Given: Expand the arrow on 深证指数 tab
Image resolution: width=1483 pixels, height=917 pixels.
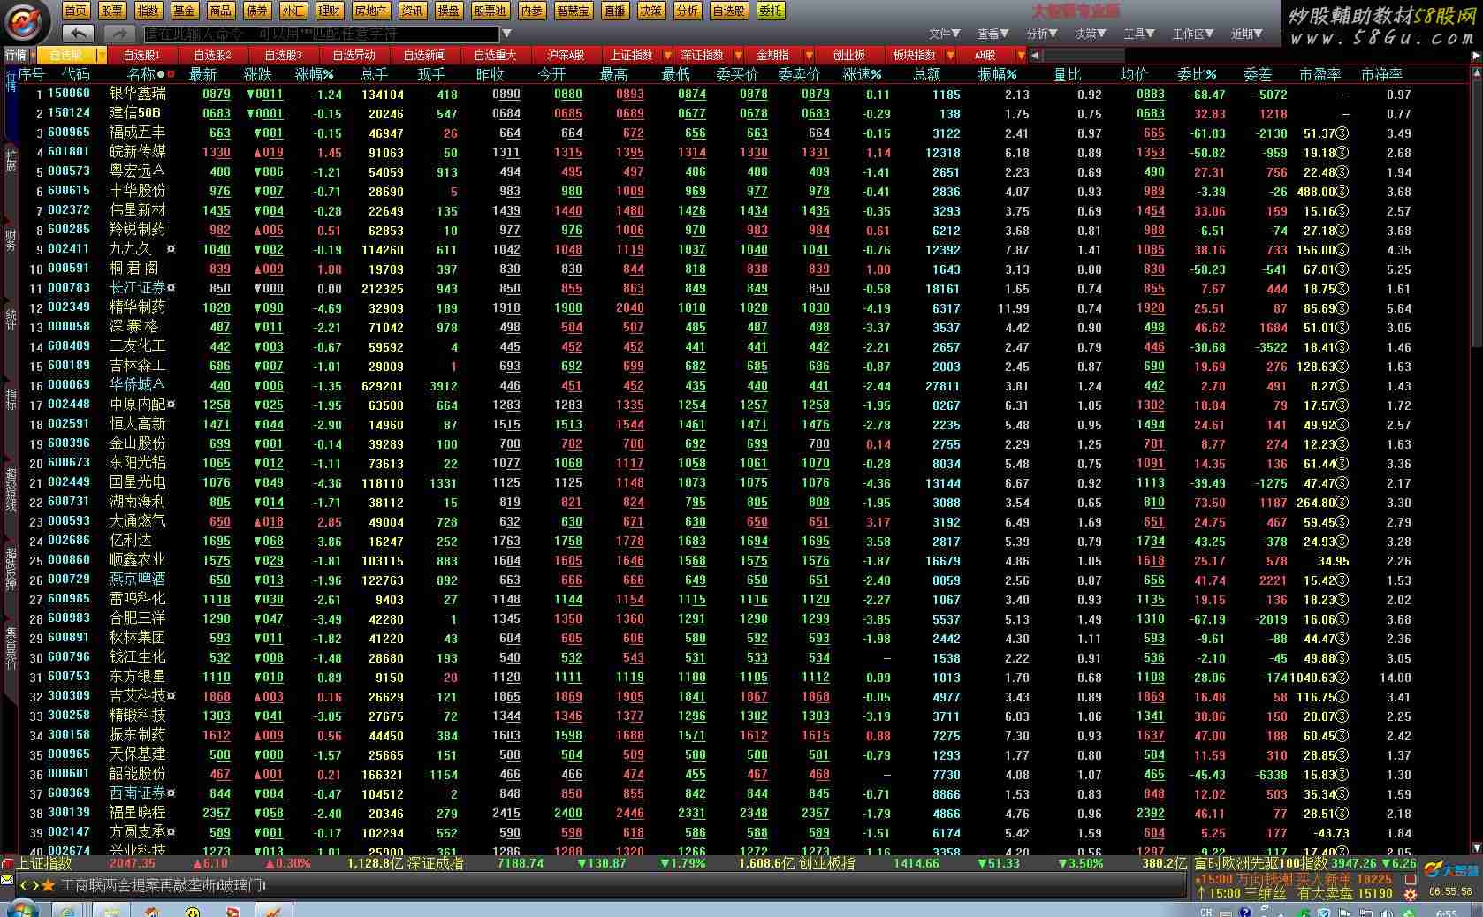Looking at the screenshot, I should coord(736,55).
